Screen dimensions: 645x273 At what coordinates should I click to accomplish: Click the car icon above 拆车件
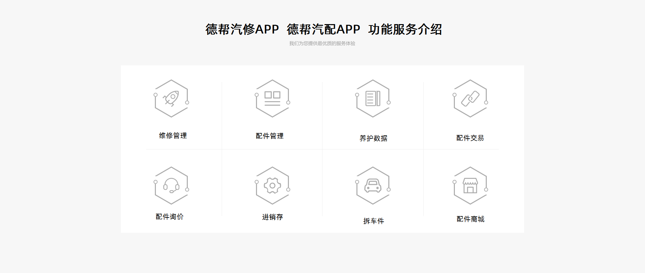tap(373, 186)
